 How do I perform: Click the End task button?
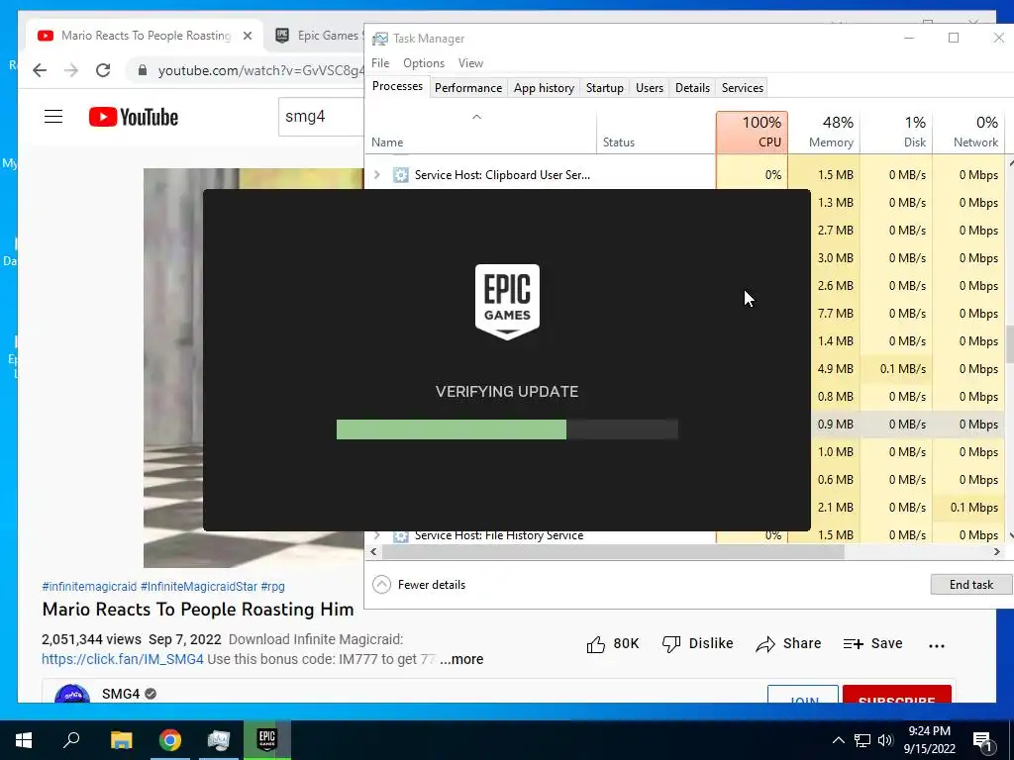(970, 585)
